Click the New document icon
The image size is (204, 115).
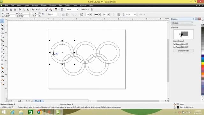click(3, 10)
